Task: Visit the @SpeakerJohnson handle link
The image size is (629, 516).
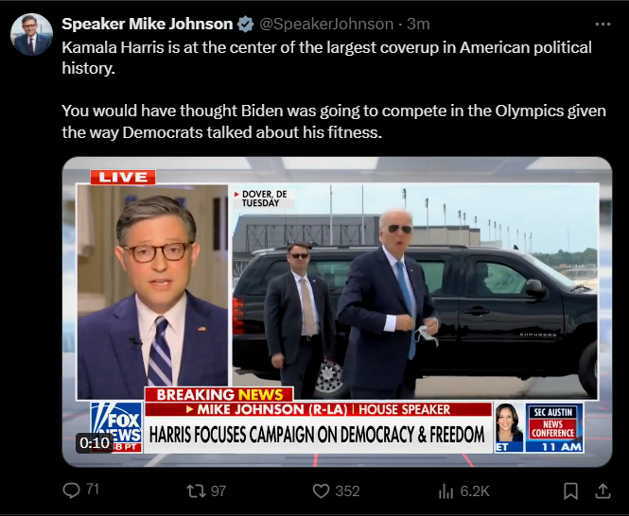Action: coord(326,24)
